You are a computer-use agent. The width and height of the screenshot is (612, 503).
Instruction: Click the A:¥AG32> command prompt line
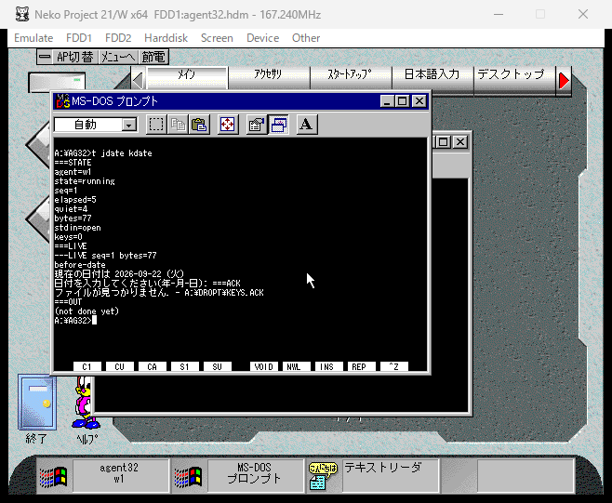coord(75,321)
